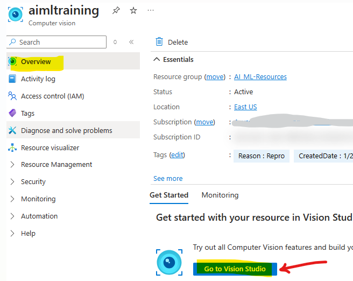Open the Activity log

point(73,79)
